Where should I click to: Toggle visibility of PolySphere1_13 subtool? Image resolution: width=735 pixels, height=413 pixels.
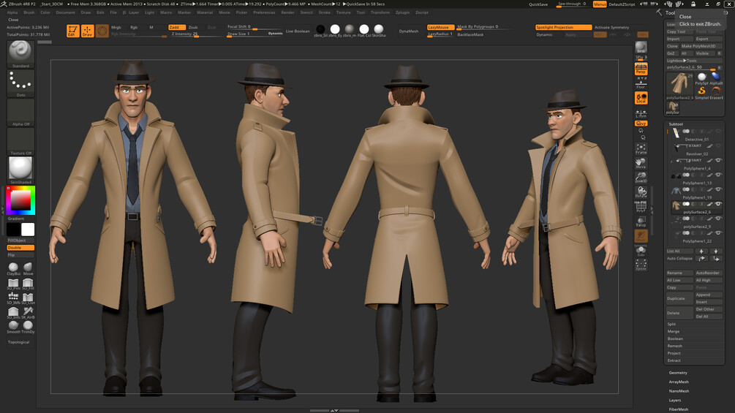click(x=718, y=175)
